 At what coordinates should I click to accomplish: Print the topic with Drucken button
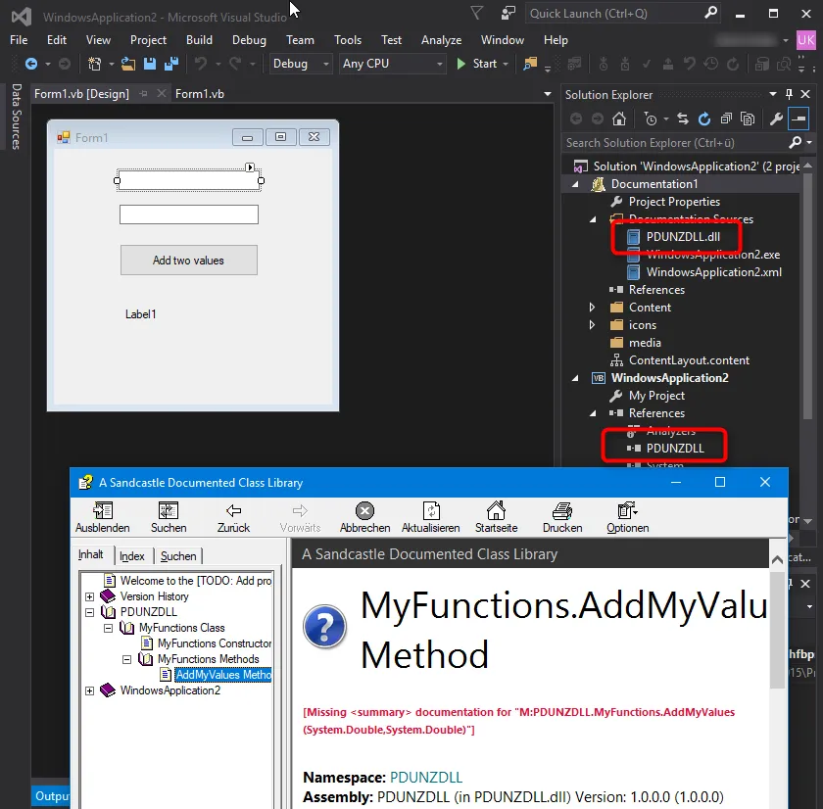coord(562,517)
